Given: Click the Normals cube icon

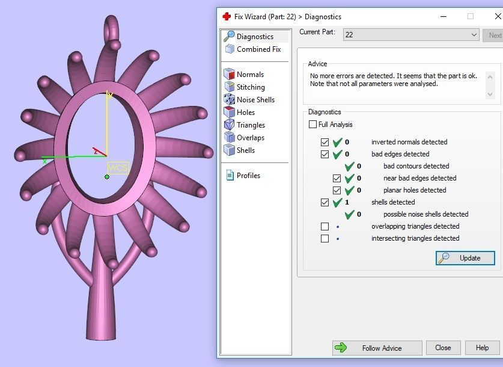Looking at the screenshot, I should point(229,74).
